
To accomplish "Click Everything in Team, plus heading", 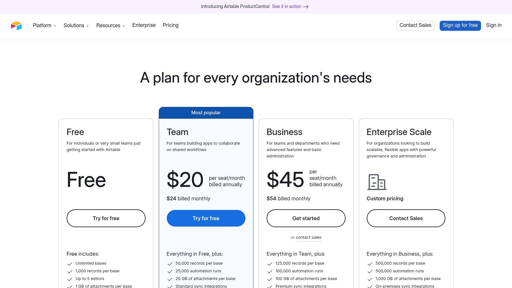I will pyautogui.click(x=296, y=254).
